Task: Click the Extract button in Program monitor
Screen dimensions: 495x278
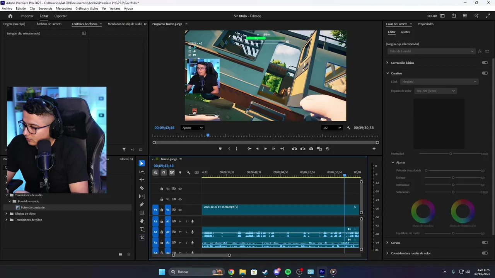Action: 302,149
